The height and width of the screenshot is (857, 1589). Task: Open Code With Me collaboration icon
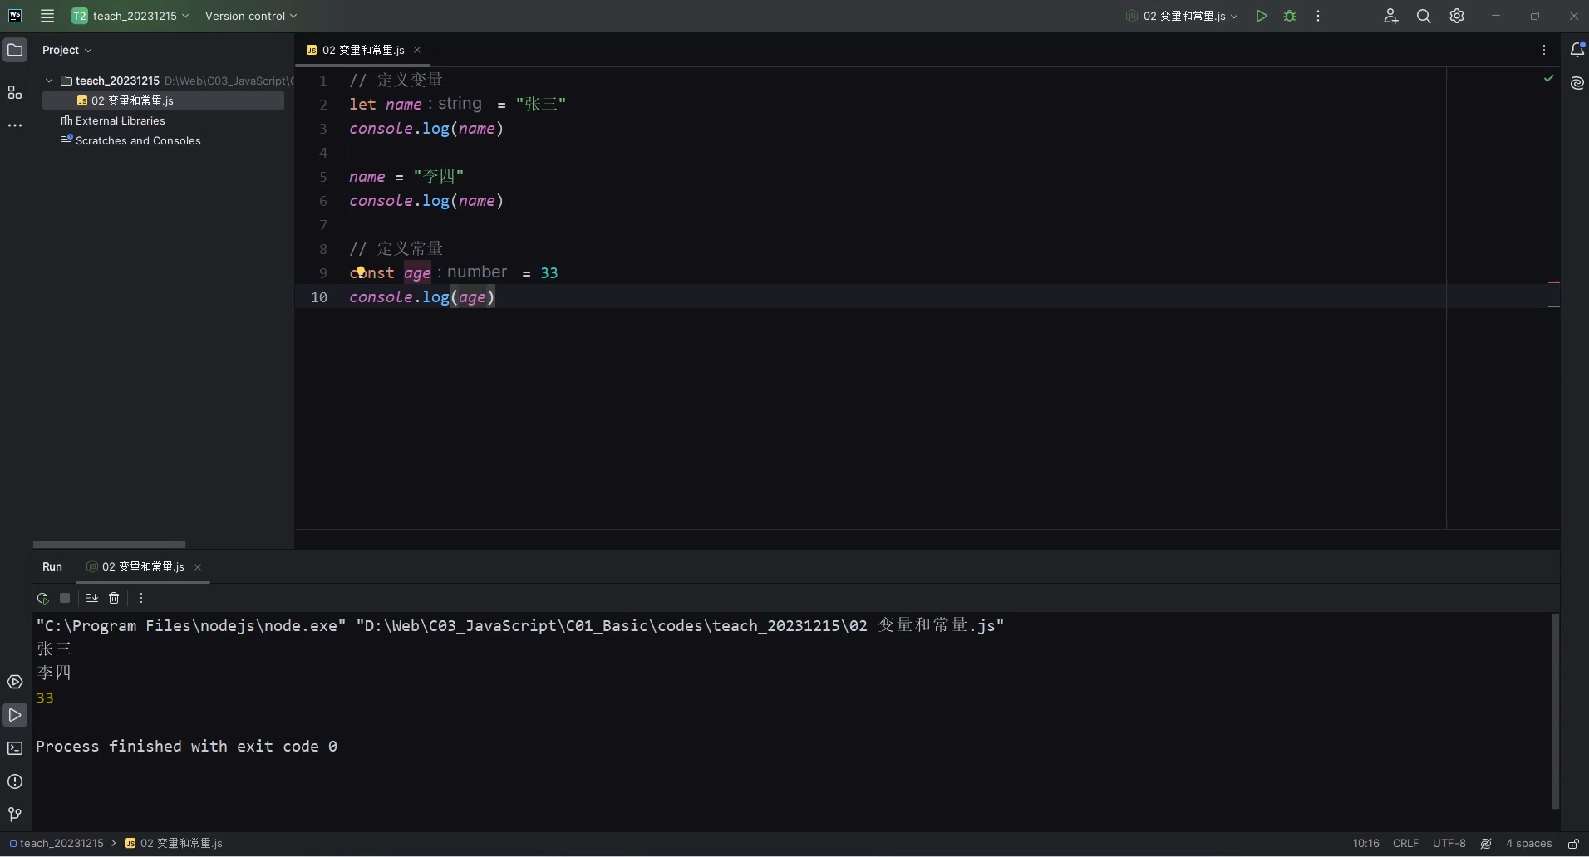(x=1390, y=16)
